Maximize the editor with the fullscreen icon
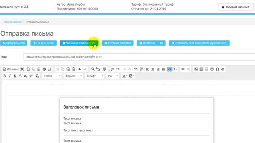Viewport: 255px width, 143px height. (x=22, y=69)
